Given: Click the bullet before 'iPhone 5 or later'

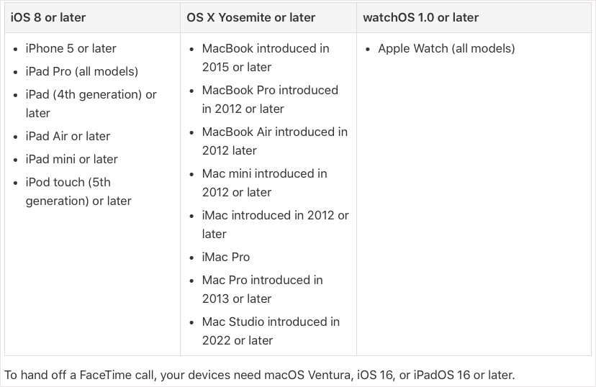Looking at the screenshot, I should coord(15,50).
